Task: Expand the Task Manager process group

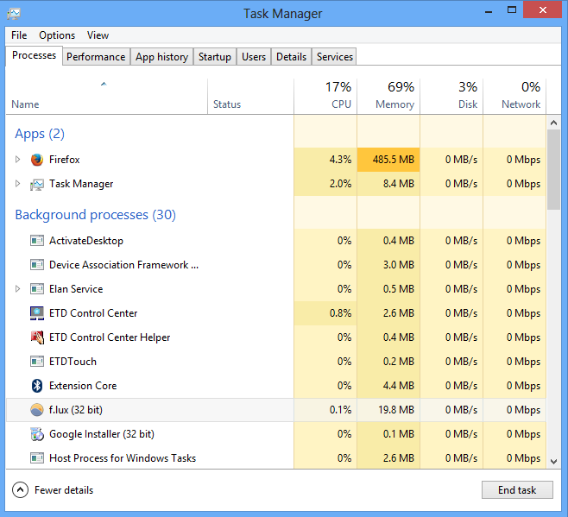Action: point(17,184)
